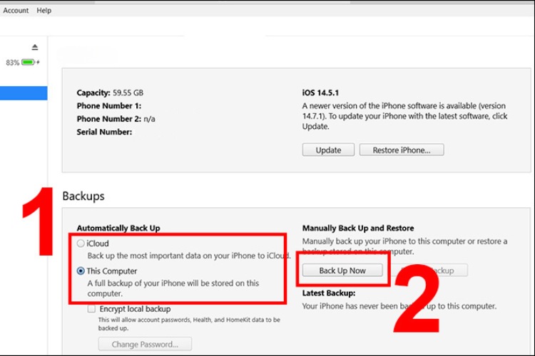Select the This Computer radio option
This screenshot has width=535, height=356.
pos(81,271)
